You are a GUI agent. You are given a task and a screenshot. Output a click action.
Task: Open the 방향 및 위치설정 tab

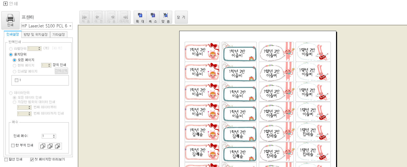36,34
